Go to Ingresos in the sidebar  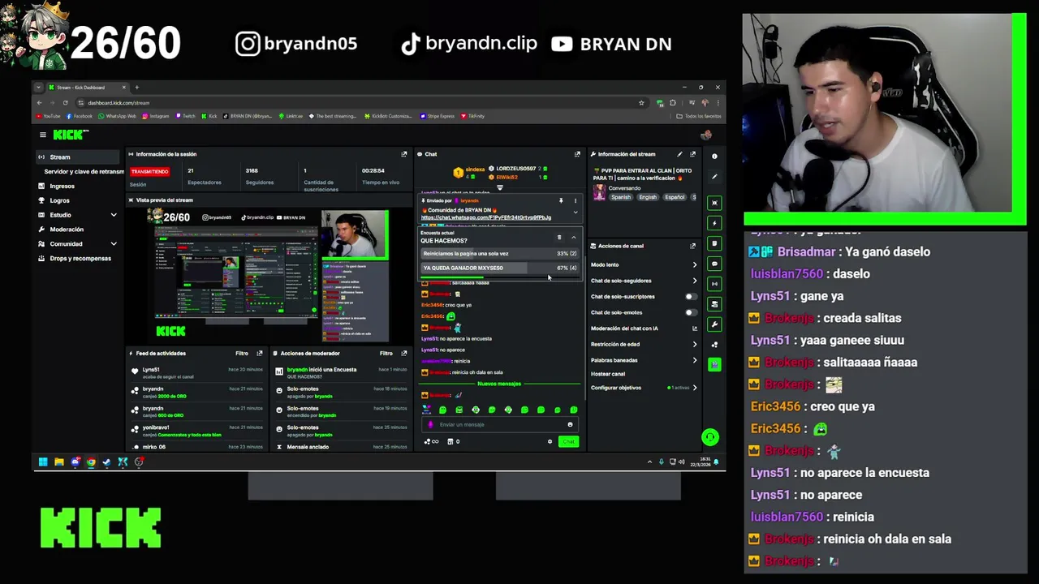coord(62,187)
